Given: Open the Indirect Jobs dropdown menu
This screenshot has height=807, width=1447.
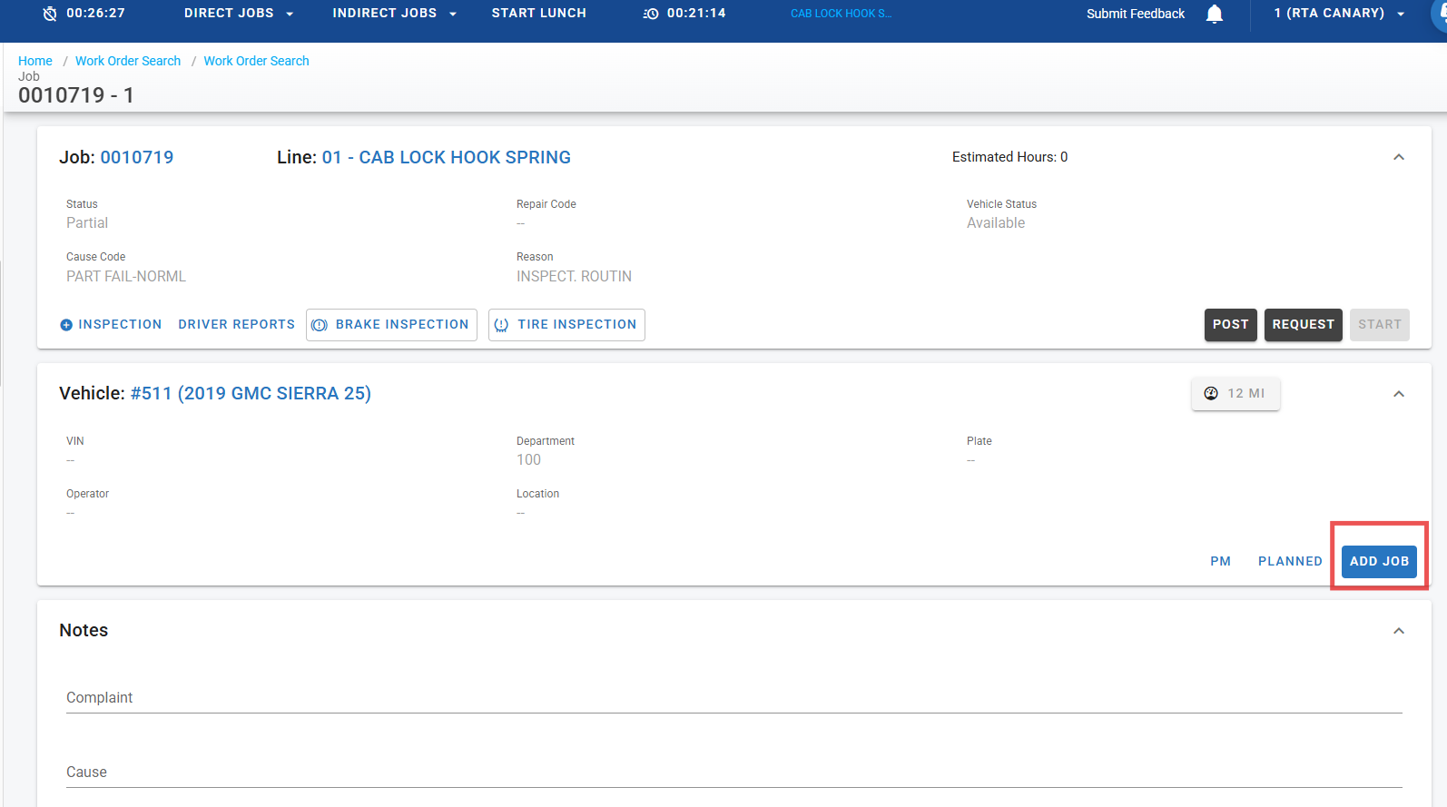Looking at the screenshot, I should click(x=394, y=14).
